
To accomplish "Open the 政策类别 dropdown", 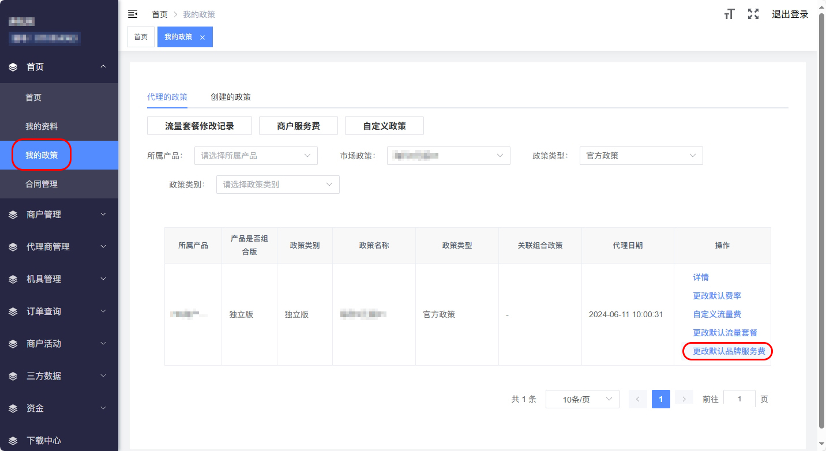I will (277, 185).
